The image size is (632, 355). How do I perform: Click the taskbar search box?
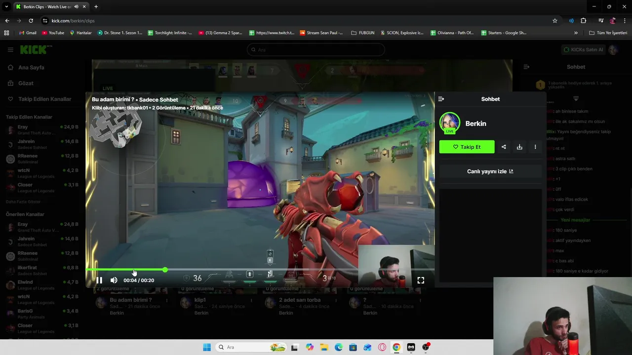251,347
